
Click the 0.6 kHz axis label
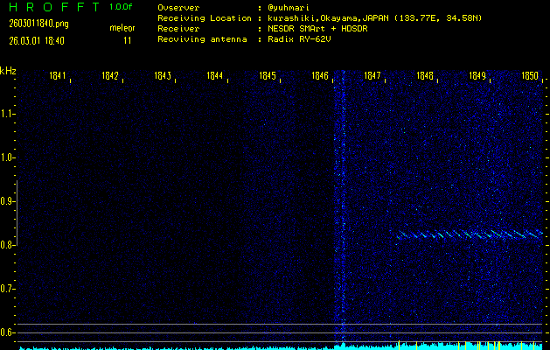[6, 332]
